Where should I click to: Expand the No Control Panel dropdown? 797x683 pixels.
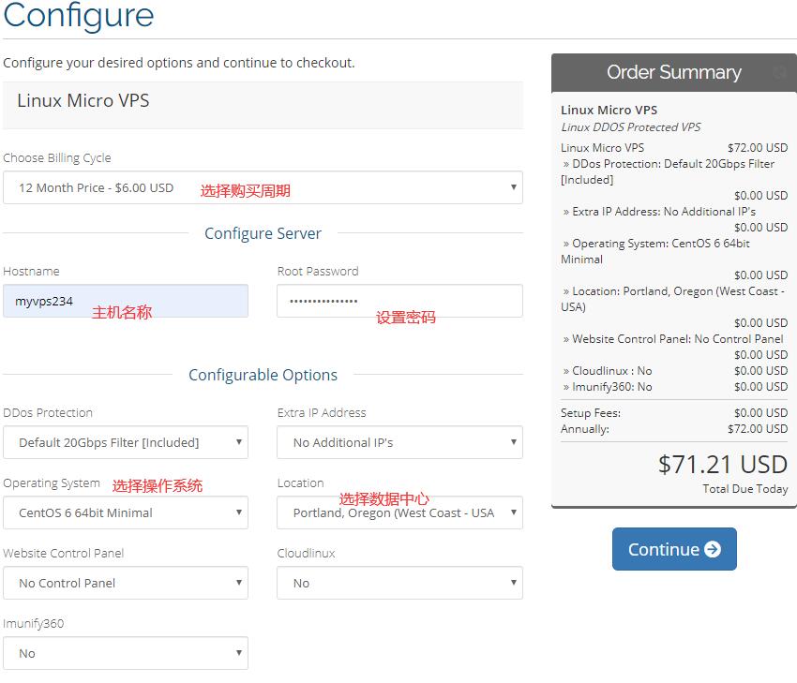[126, 583]
